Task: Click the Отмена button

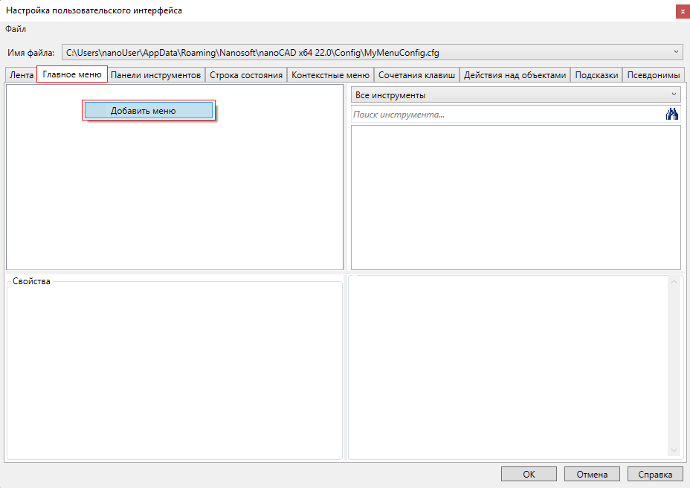Action: coord(592,474)
